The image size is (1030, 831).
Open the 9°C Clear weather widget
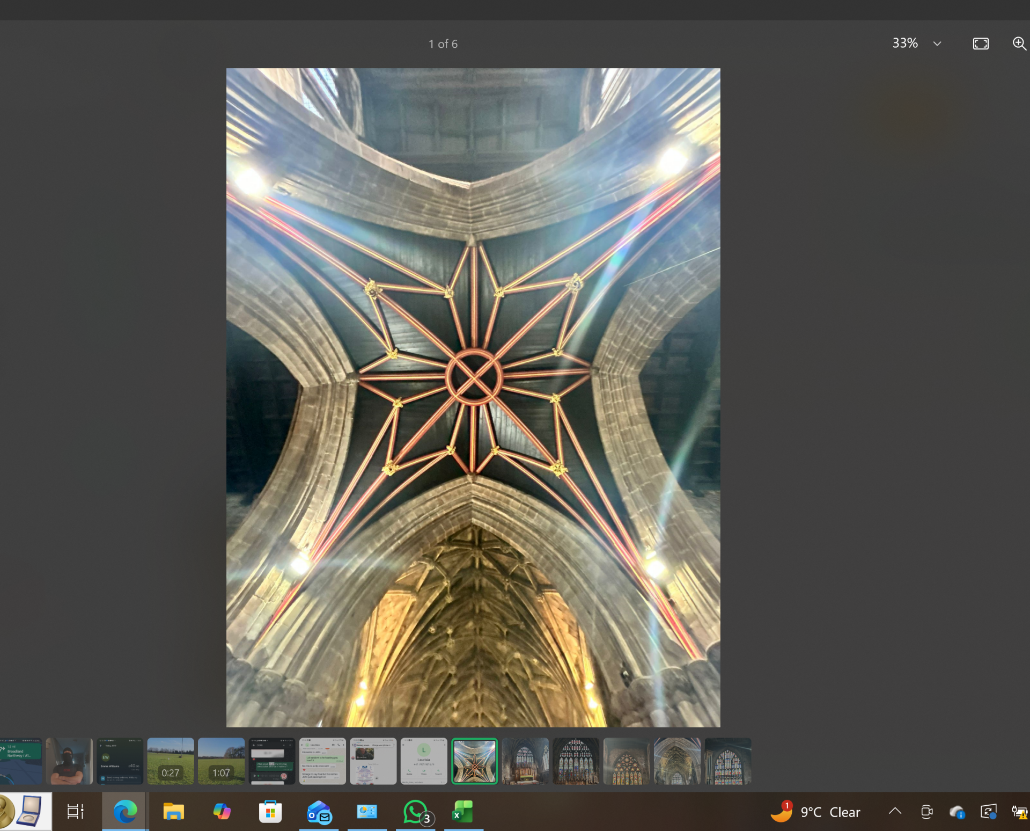point(815,812)
